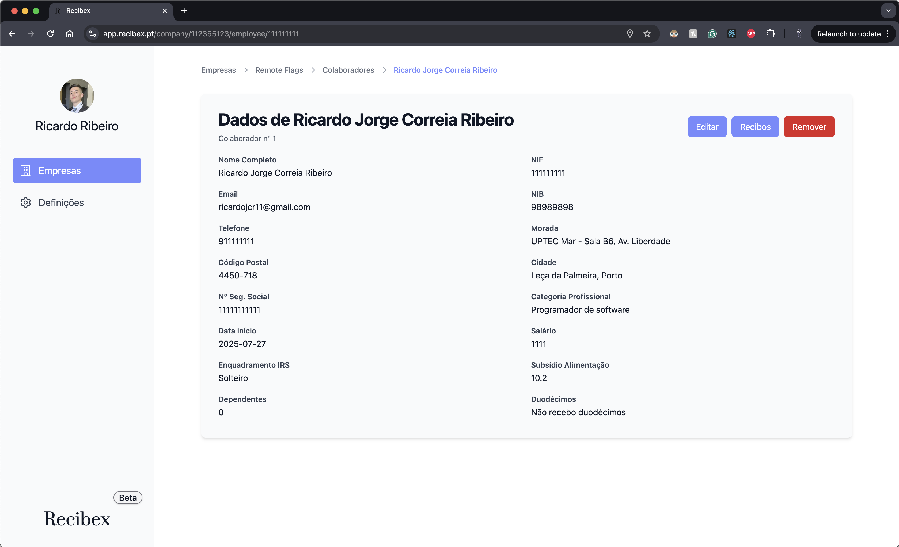This screenshot has height=547, width=899.
Task: Open Chrome three-dot menu
Action: point(887,34)
